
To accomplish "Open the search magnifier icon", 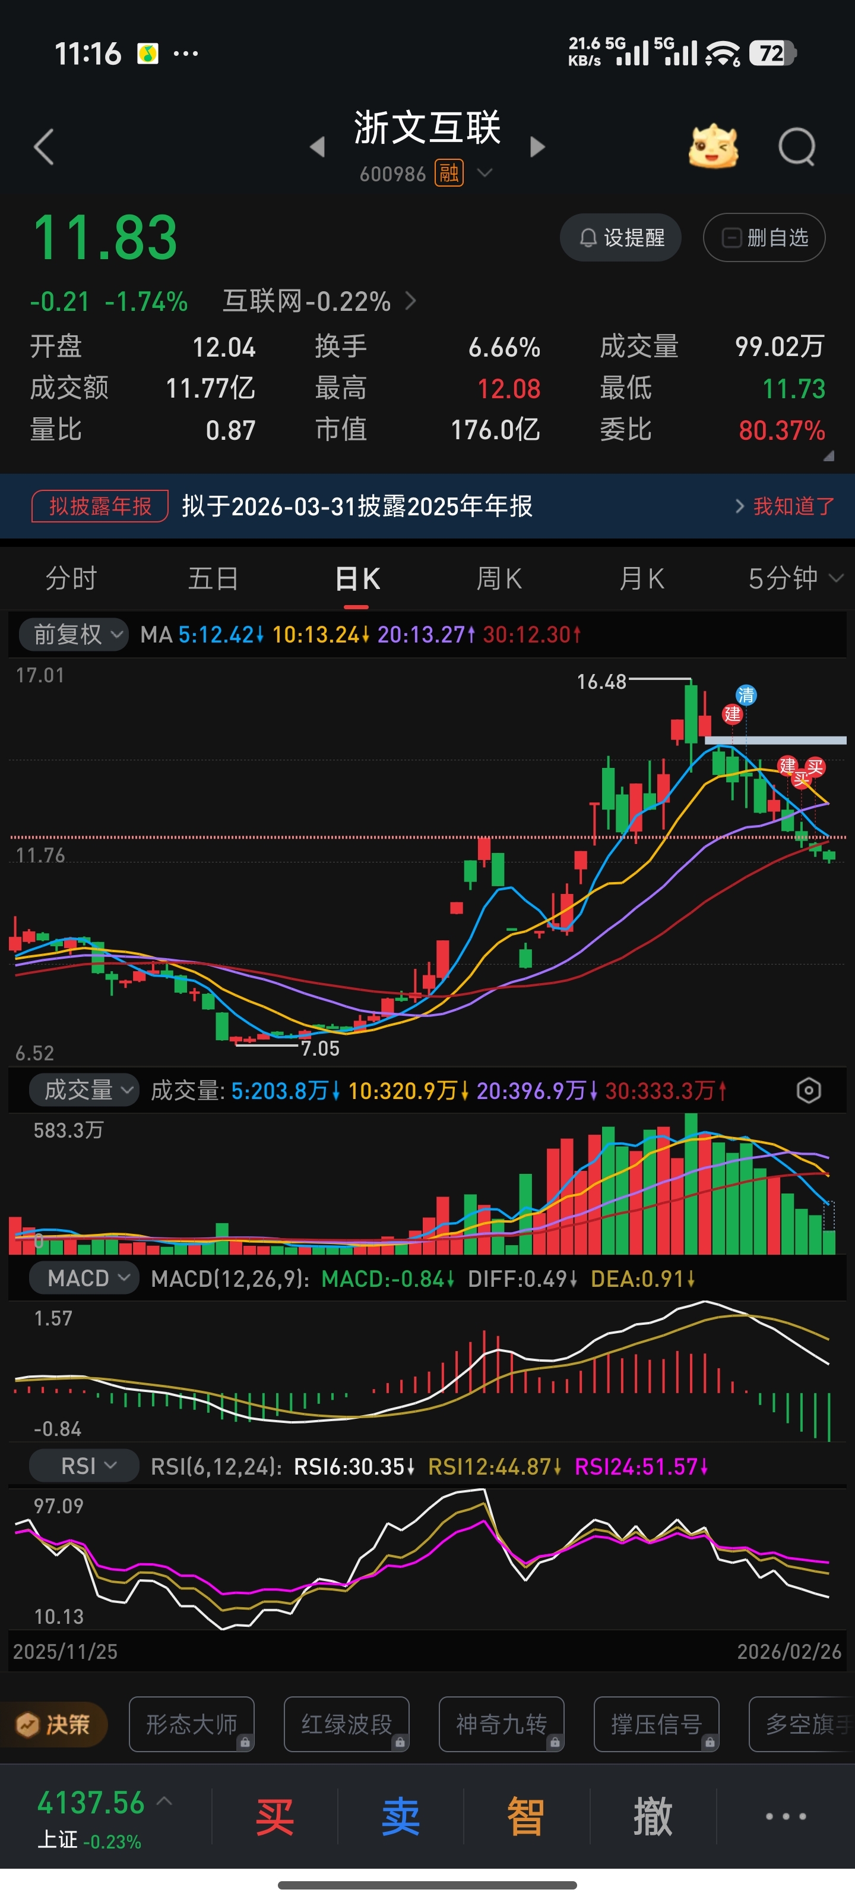I will coord(797,147).
